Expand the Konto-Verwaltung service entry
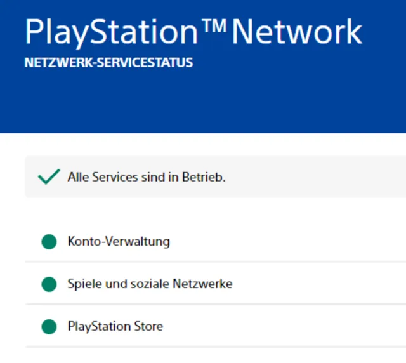Image resolution: width=406 pixels, height=363 pixels. coord(119,242)
